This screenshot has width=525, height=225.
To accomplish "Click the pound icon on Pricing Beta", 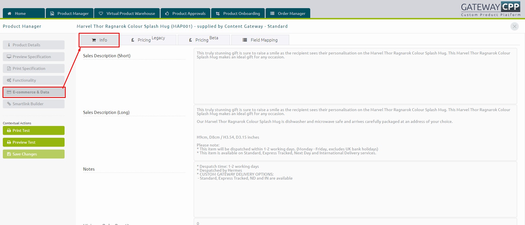I will pyautogui.click(x=191, y=40).
